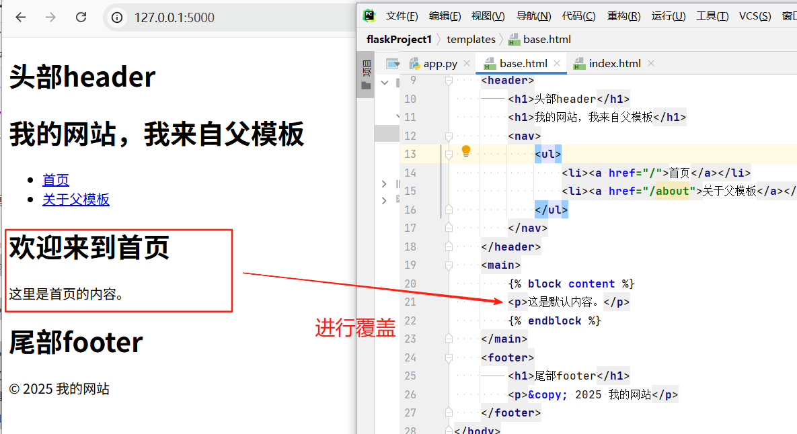The height and width of the screenshot is (434, 797).
Task: Close the app.py editor tab
Action: coord(467,63)
